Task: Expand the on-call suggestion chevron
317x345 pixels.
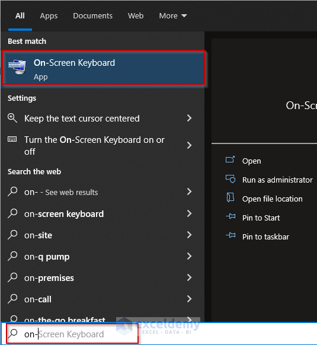Action: pos(189,299)
